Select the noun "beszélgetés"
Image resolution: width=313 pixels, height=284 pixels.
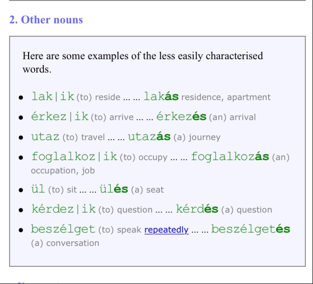coord(251,230)
